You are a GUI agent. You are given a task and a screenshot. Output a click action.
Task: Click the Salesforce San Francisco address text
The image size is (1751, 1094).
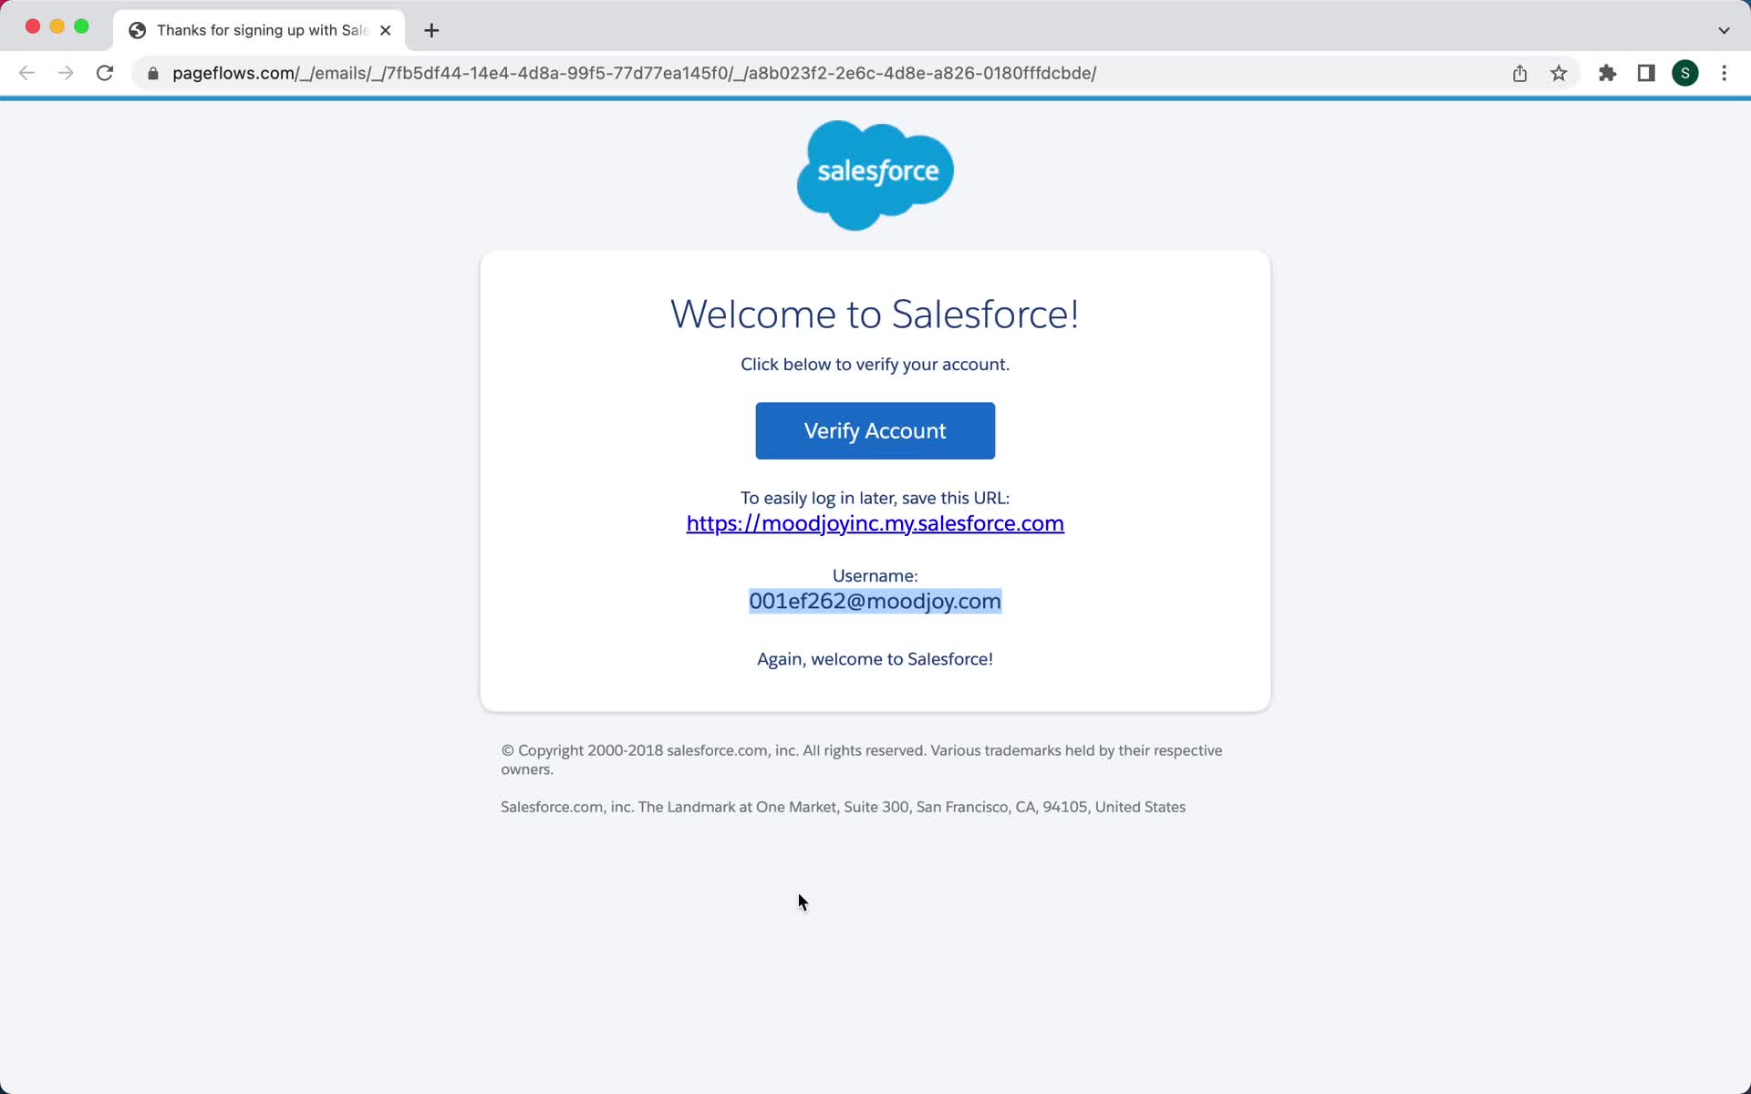[x=843, y=807]
